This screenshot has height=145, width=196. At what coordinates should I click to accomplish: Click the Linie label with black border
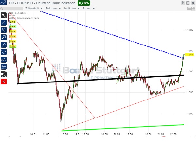(x=13, y=41)
